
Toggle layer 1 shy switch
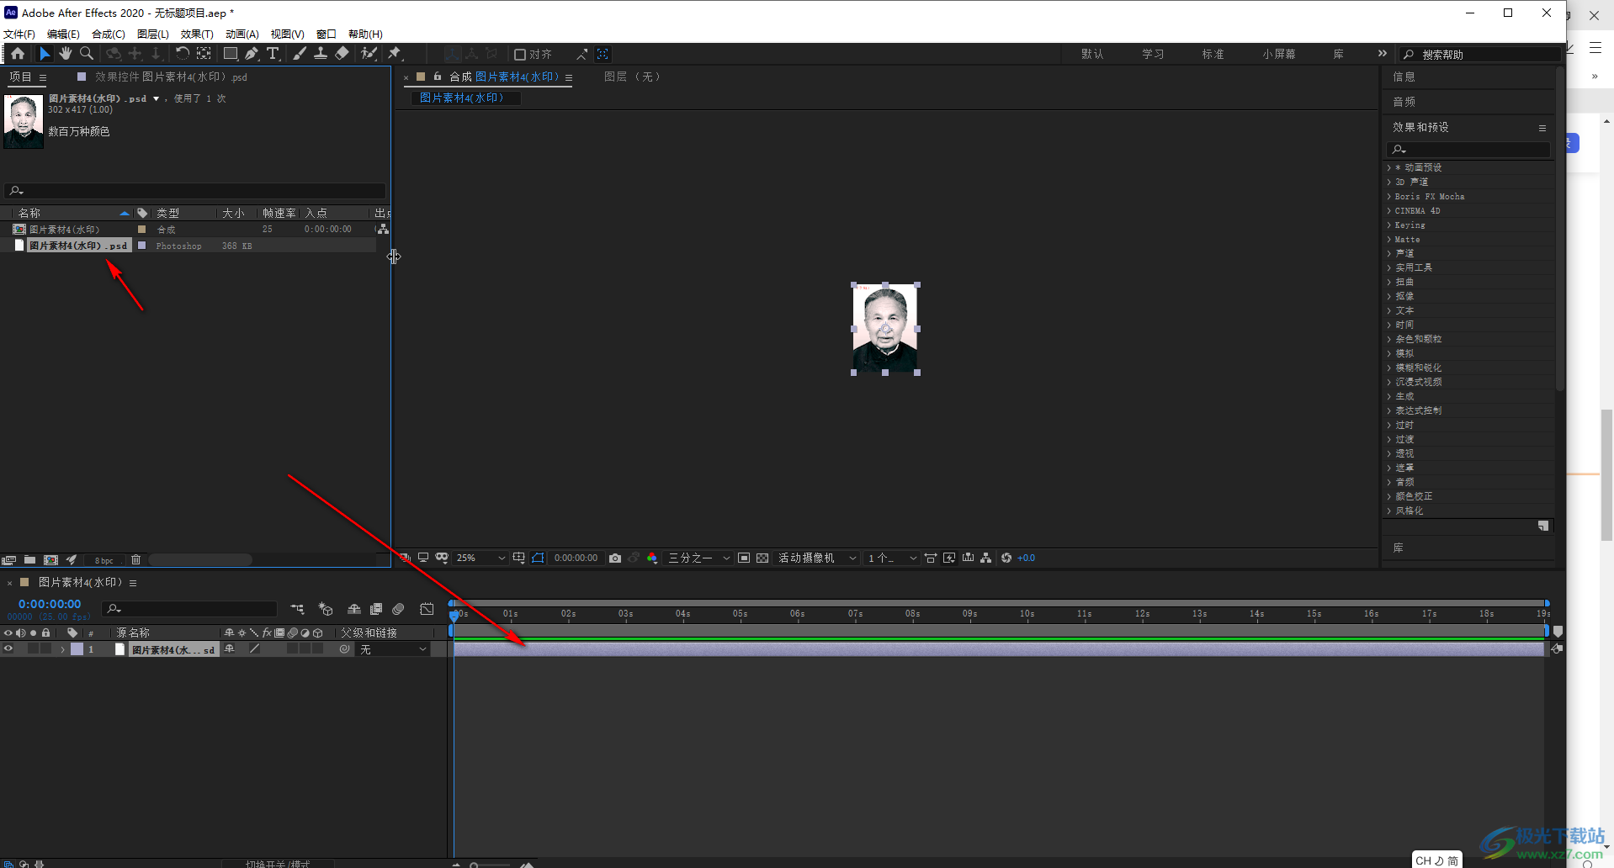(229, 649)
